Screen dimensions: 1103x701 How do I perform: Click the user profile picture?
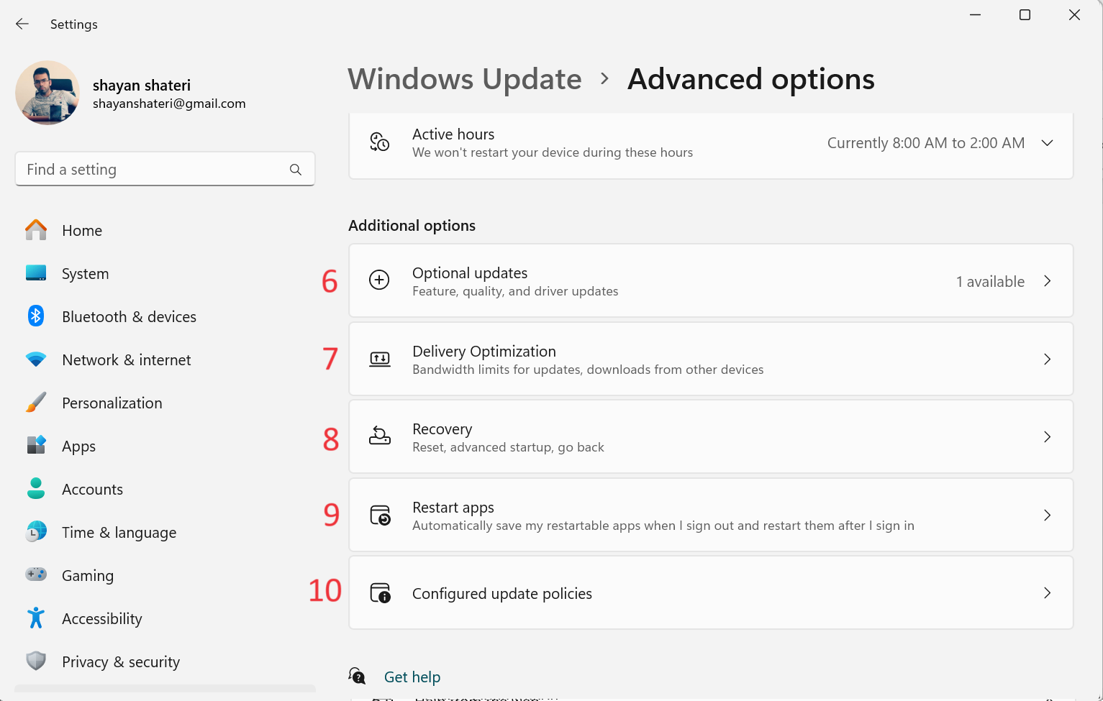click(47, 93)
